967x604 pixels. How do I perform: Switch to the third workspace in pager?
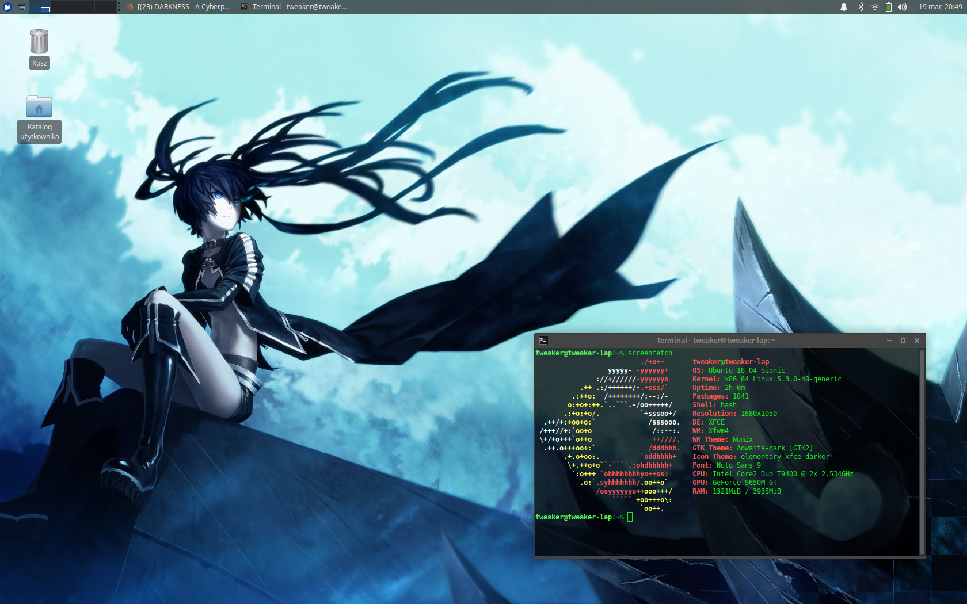[x=83, y=7]
